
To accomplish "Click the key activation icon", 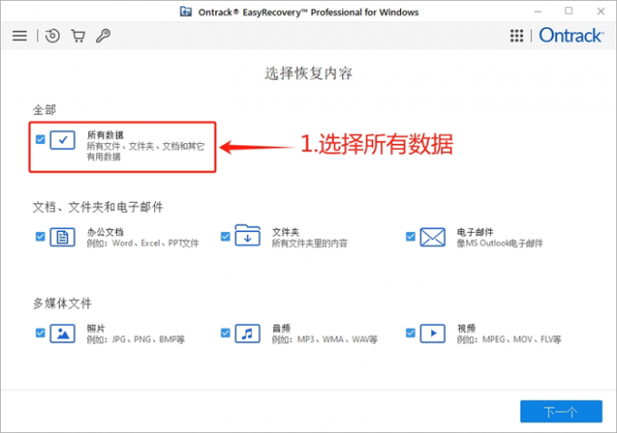I will coord(103,35).
